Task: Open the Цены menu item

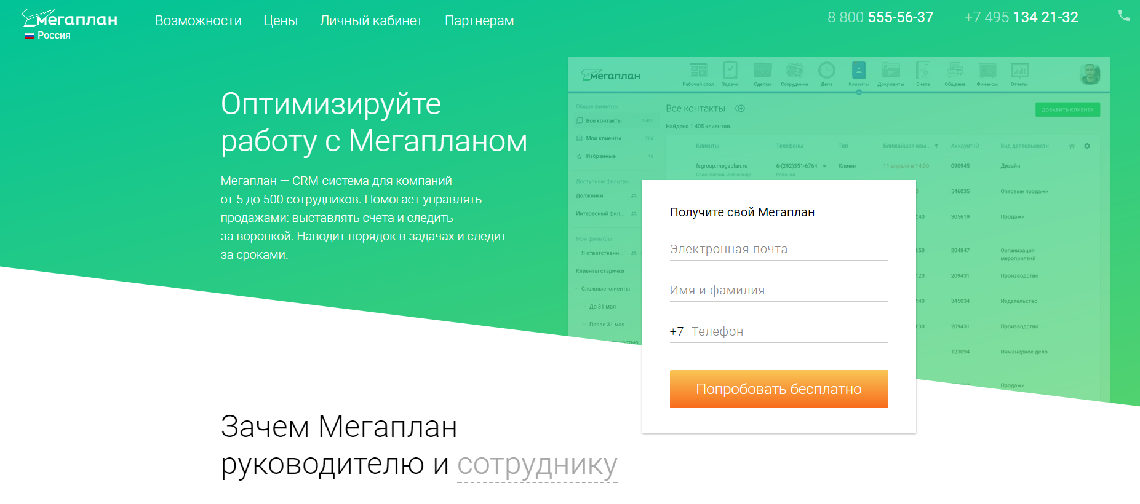Action: click(x=281, y=21)
